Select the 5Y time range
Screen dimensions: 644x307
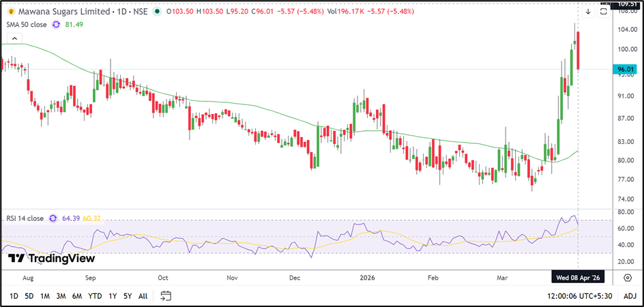tap(128, 295)
